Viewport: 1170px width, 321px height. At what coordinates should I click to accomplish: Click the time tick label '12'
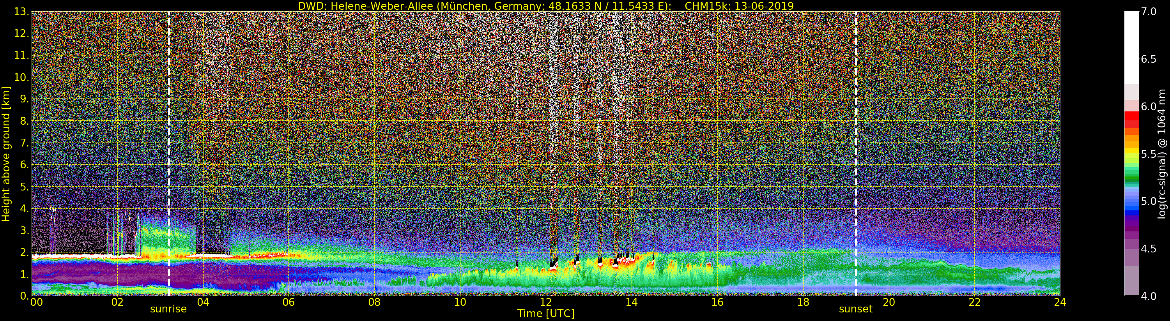[546, 302]
